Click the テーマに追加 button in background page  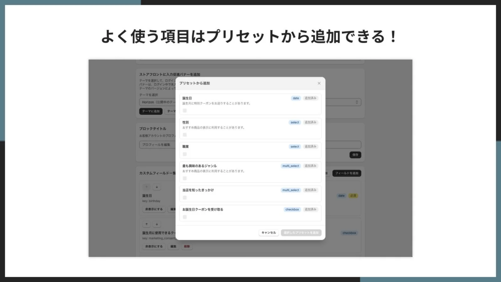[x=151, y=111]
